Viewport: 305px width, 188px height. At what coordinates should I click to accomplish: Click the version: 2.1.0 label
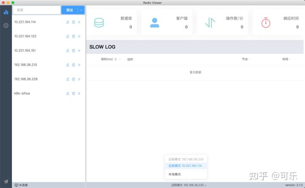click(294, 185)
